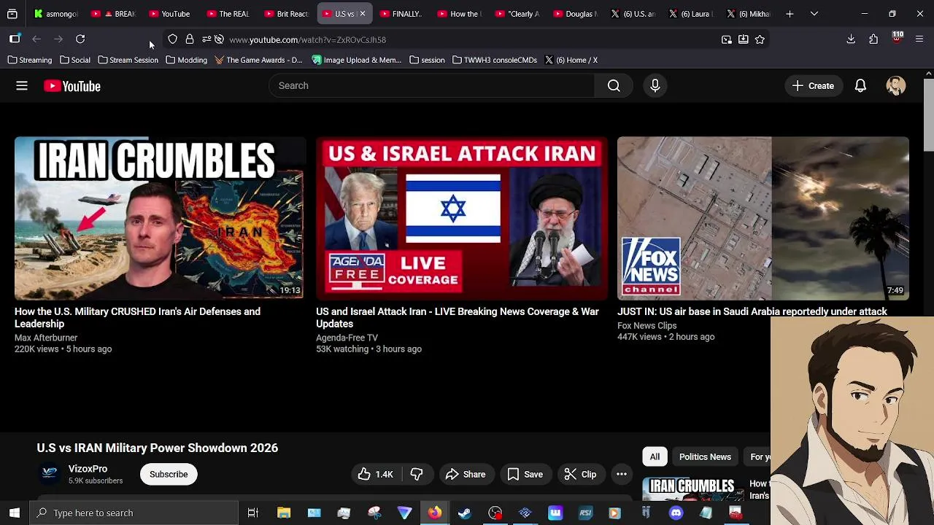934x525 pixels.
Task: Open Firefox from the Windows taskbar
Action: (x=434, y=513)
